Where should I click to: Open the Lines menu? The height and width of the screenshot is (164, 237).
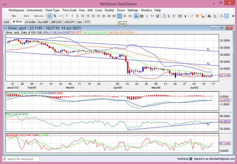coord(99,10)
